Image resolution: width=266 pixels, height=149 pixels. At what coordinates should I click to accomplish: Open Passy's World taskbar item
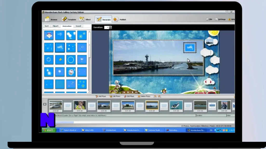coord(70,130)
